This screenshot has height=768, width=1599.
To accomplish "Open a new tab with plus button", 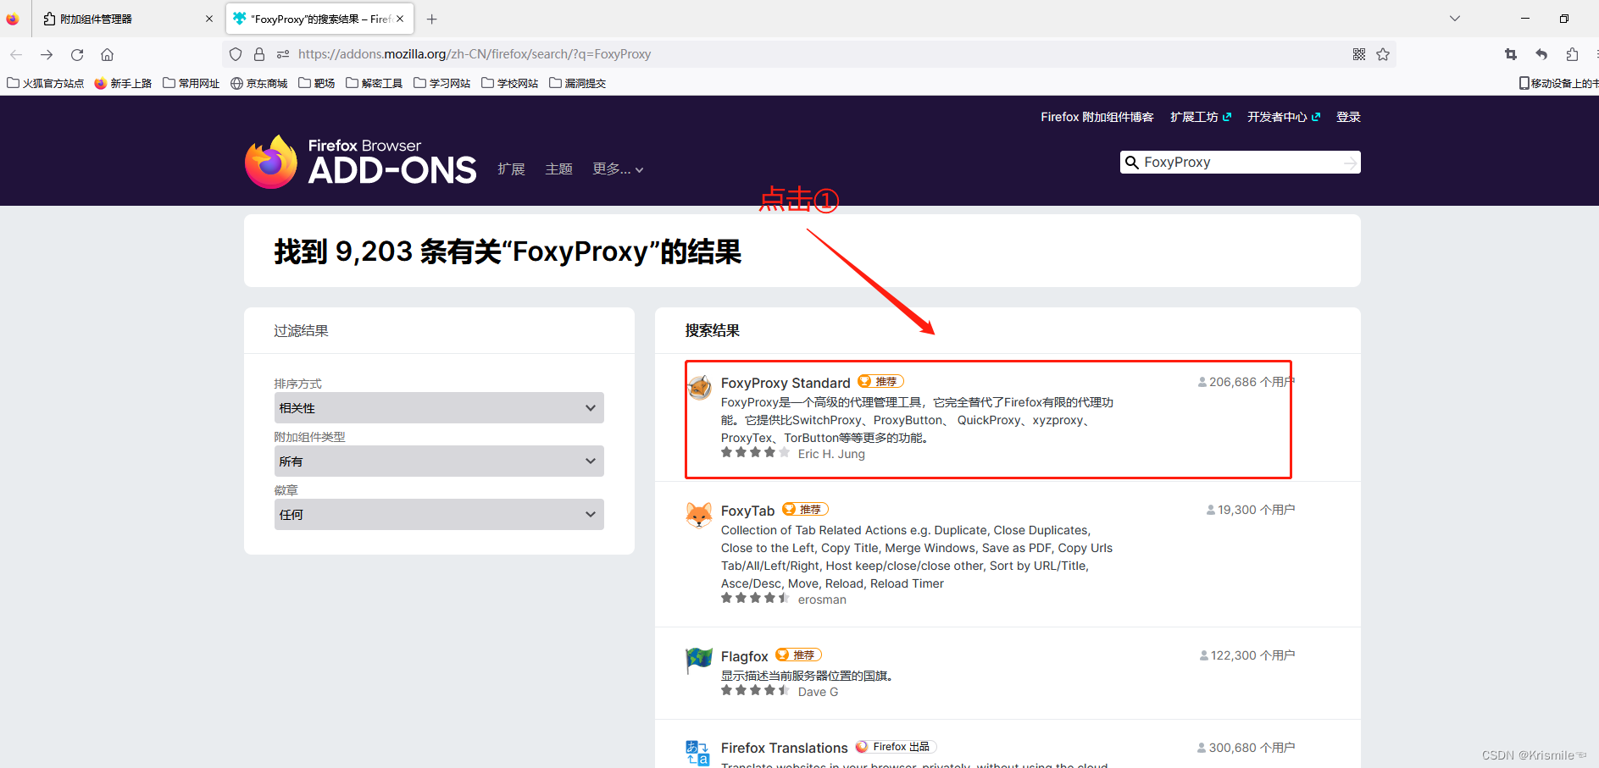I will click(x=431, y=19).
